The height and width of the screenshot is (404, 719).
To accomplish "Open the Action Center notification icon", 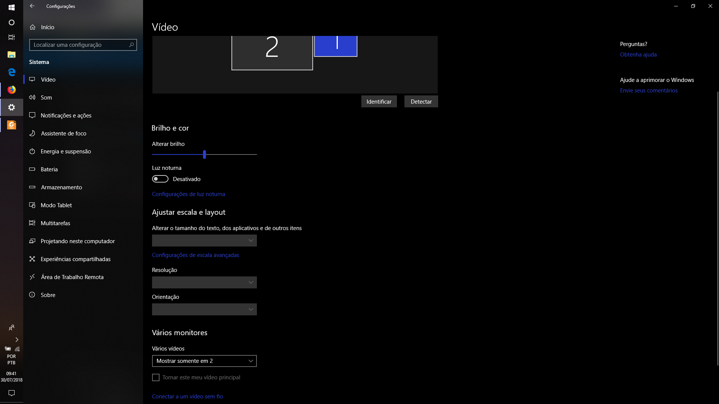I will [x=12, y=393].
